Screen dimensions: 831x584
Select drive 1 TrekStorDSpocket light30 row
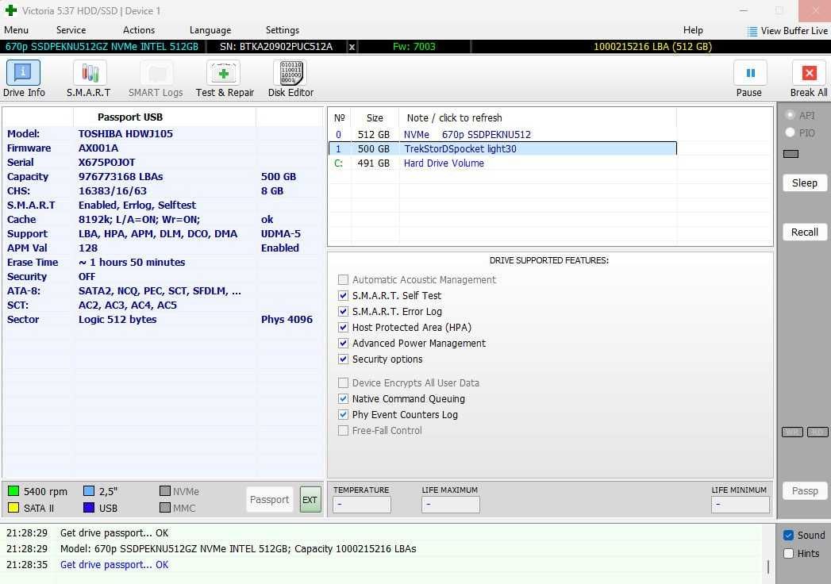coord(502,149)
